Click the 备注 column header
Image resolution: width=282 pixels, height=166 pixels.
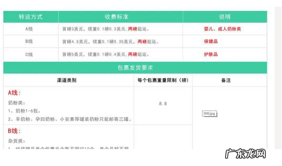coord(226,80)
